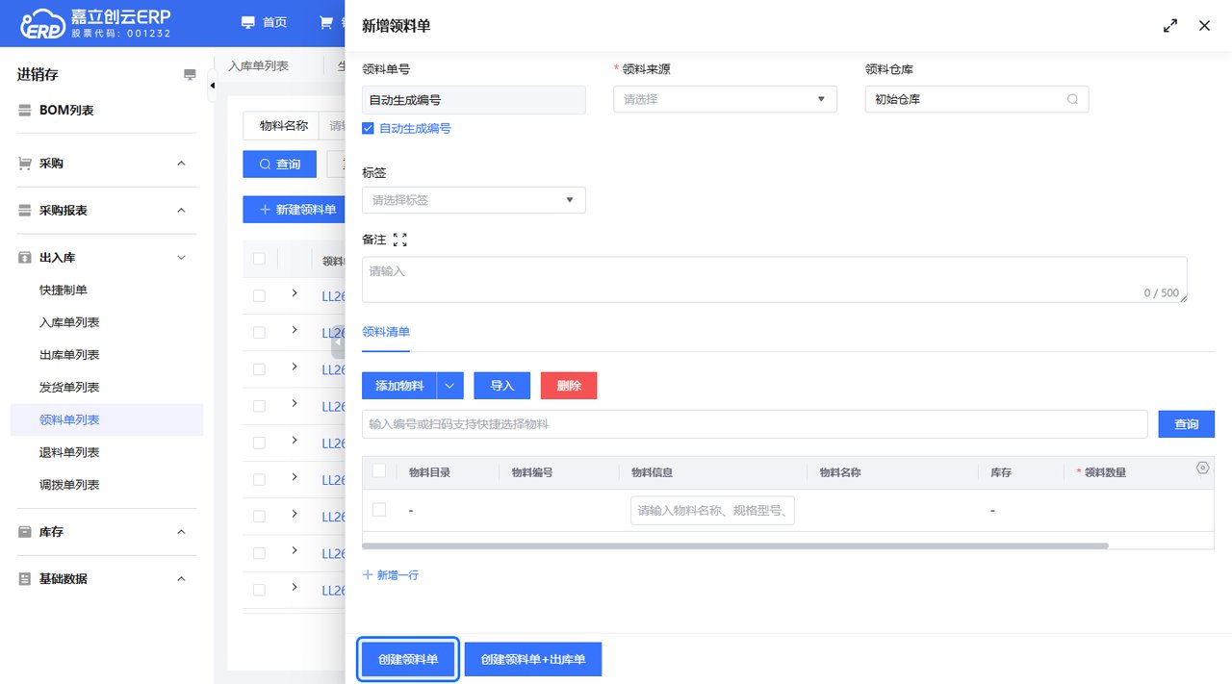
Task: Expand the 采购 menu chevron
Action: (181, 164)
